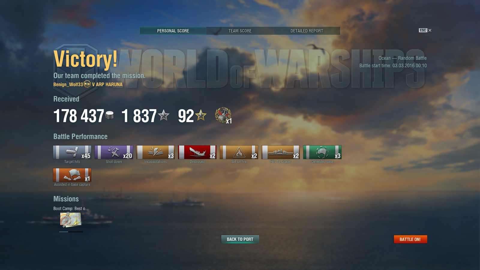Screen dimensions: 480x270
Task: Select the red Destroyed ribbon
Action: [x=197, y=152]
